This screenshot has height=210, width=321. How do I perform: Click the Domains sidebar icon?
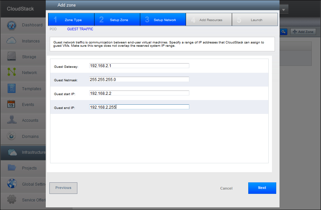[x=12, y=136]
